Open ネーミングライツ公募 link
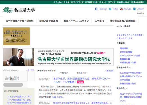 (130, 55)
